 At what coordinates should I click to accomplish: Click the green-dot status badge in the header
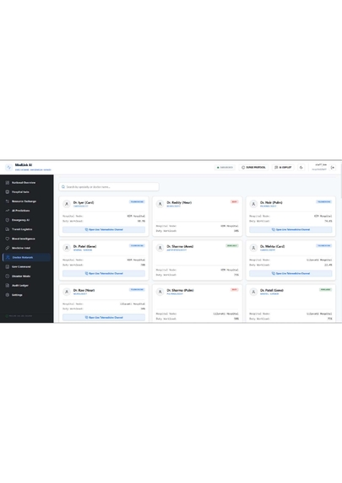(x=225, y=167)
